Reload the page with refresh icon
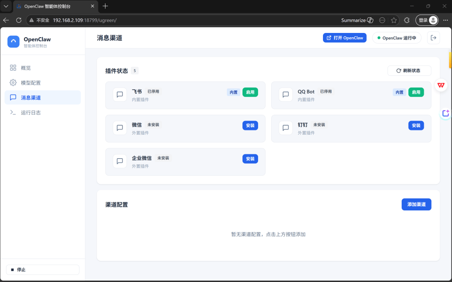 point(19,20)
